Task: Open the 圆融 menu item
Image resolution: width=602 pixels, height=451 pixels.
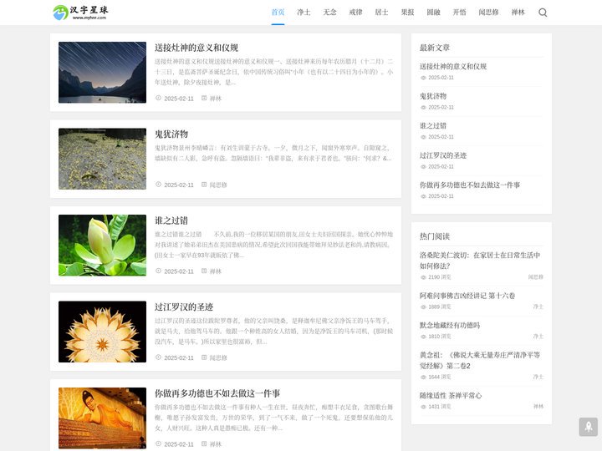Action: click(433, 13)
